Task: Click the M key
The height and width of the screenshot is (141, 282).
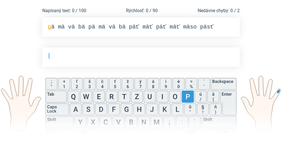Action: [x=157, y=122]
